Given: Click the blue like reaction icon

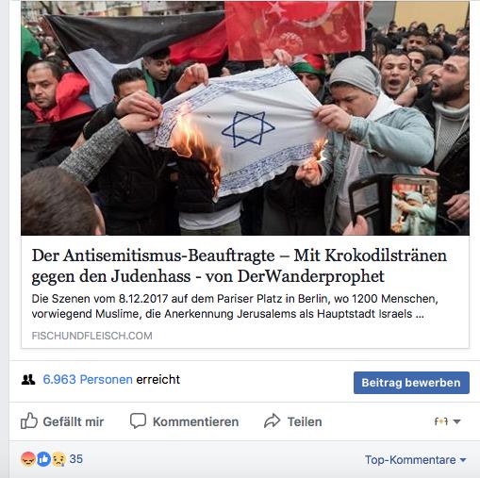Looking at the screenshot, I should 43,459.
